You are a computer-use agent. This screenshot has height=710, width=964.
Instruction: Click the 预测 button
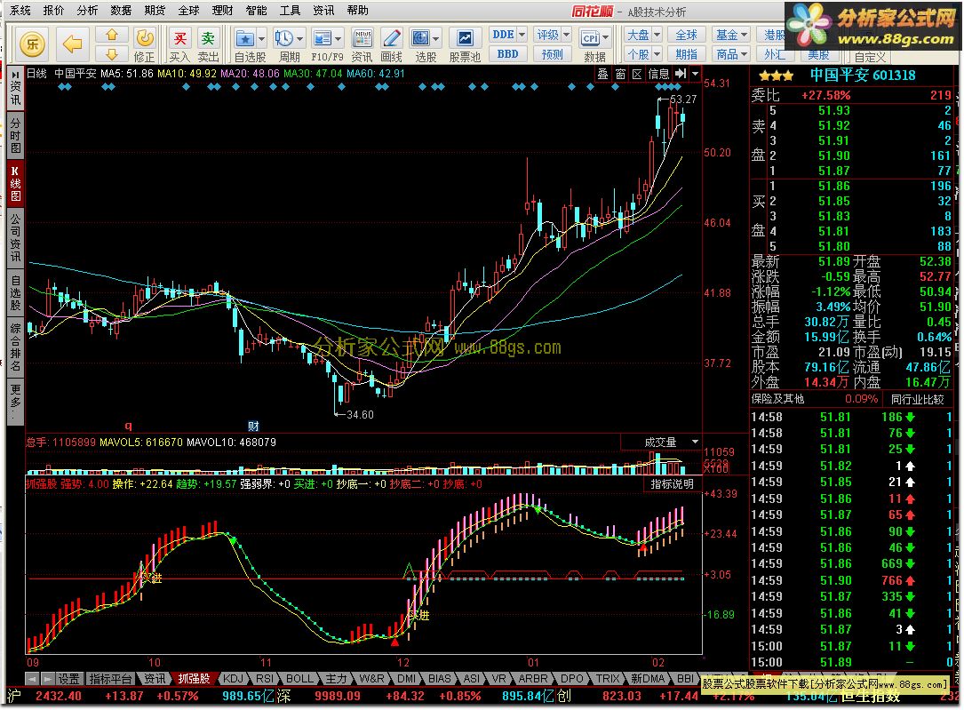tap(552, 54)
